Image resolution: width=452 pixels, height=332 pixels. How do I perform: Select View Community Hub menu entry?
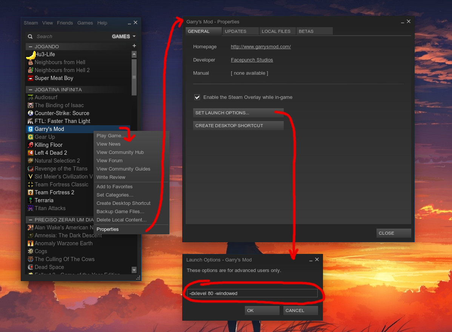pyautogui.click(x=131, y=152)
